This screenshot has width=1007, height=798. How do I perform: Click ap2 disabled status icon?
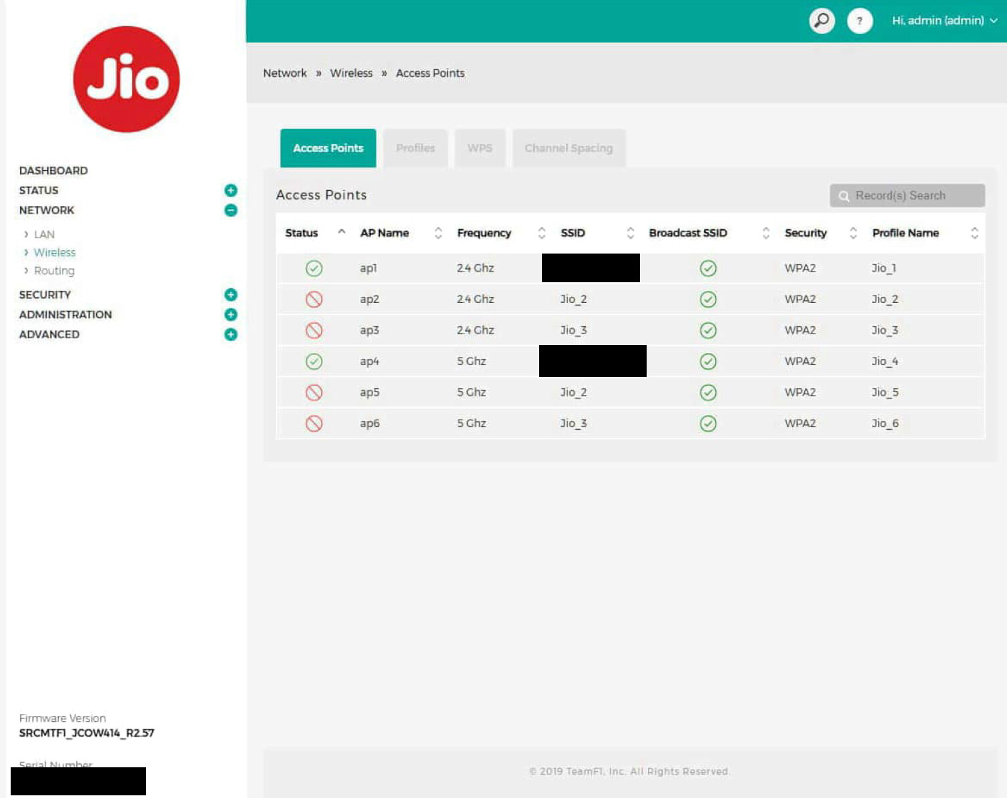(x=314, y=300)
